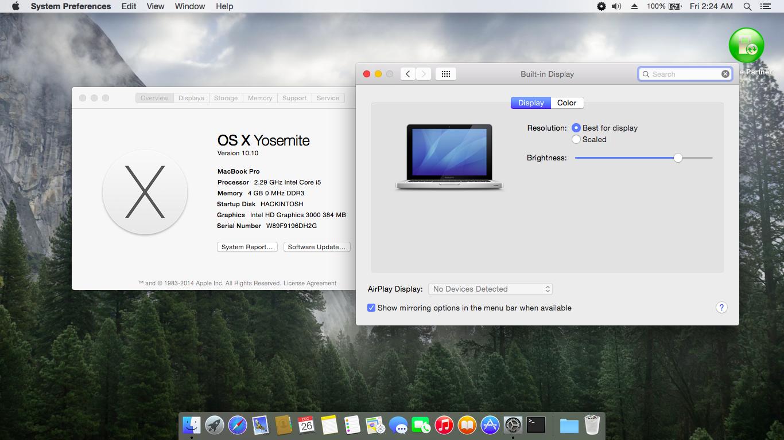
Task: Open the green Partner desktop icon
Action: (x=746, y=46)
